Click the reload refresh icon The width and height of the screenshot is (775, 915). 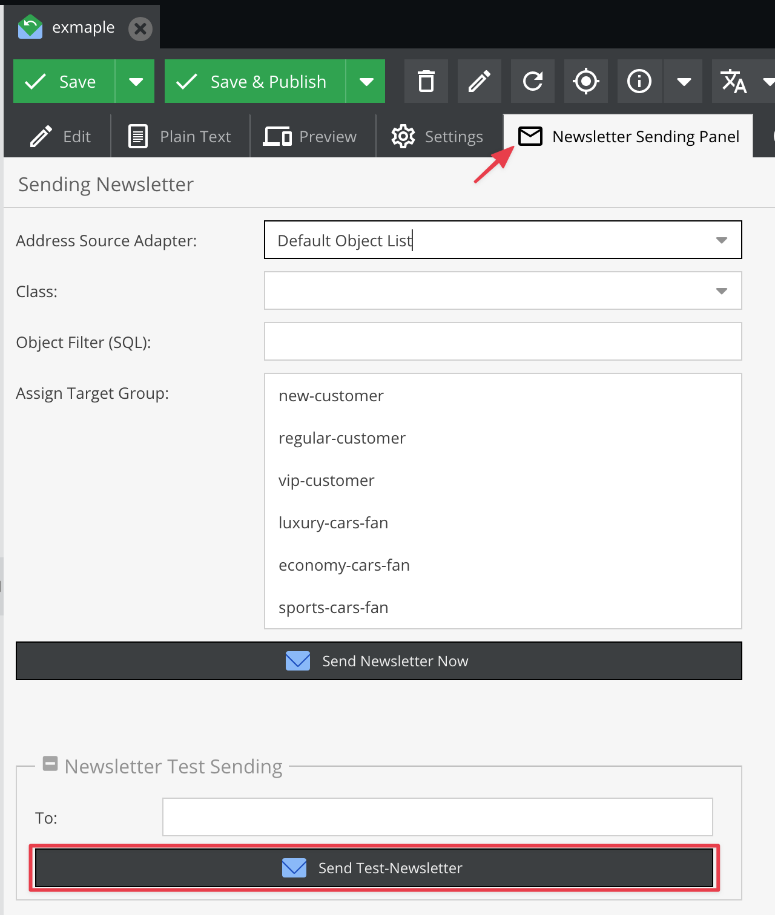(533, 81)
